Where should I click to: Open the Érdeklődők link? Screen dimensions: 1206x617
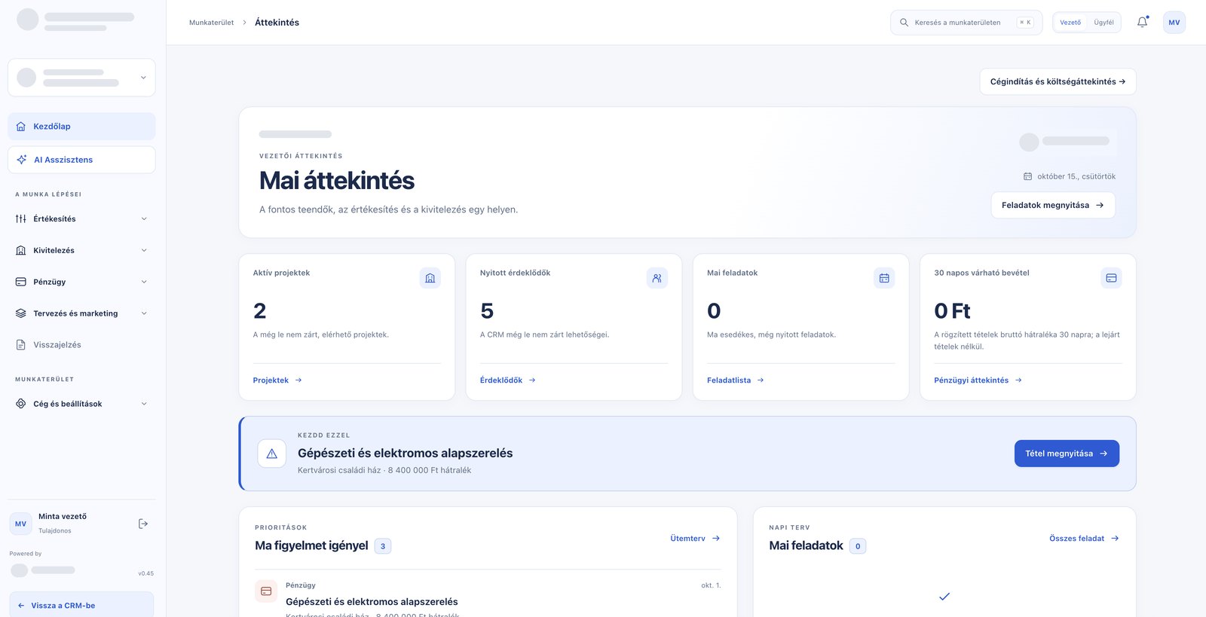(508, 380)
